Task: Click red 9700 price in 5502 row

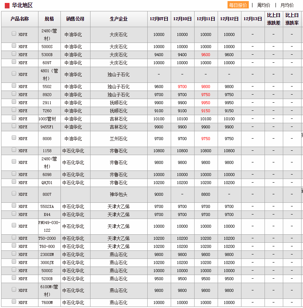Action: pyautogui.click(x=182, y=87)
